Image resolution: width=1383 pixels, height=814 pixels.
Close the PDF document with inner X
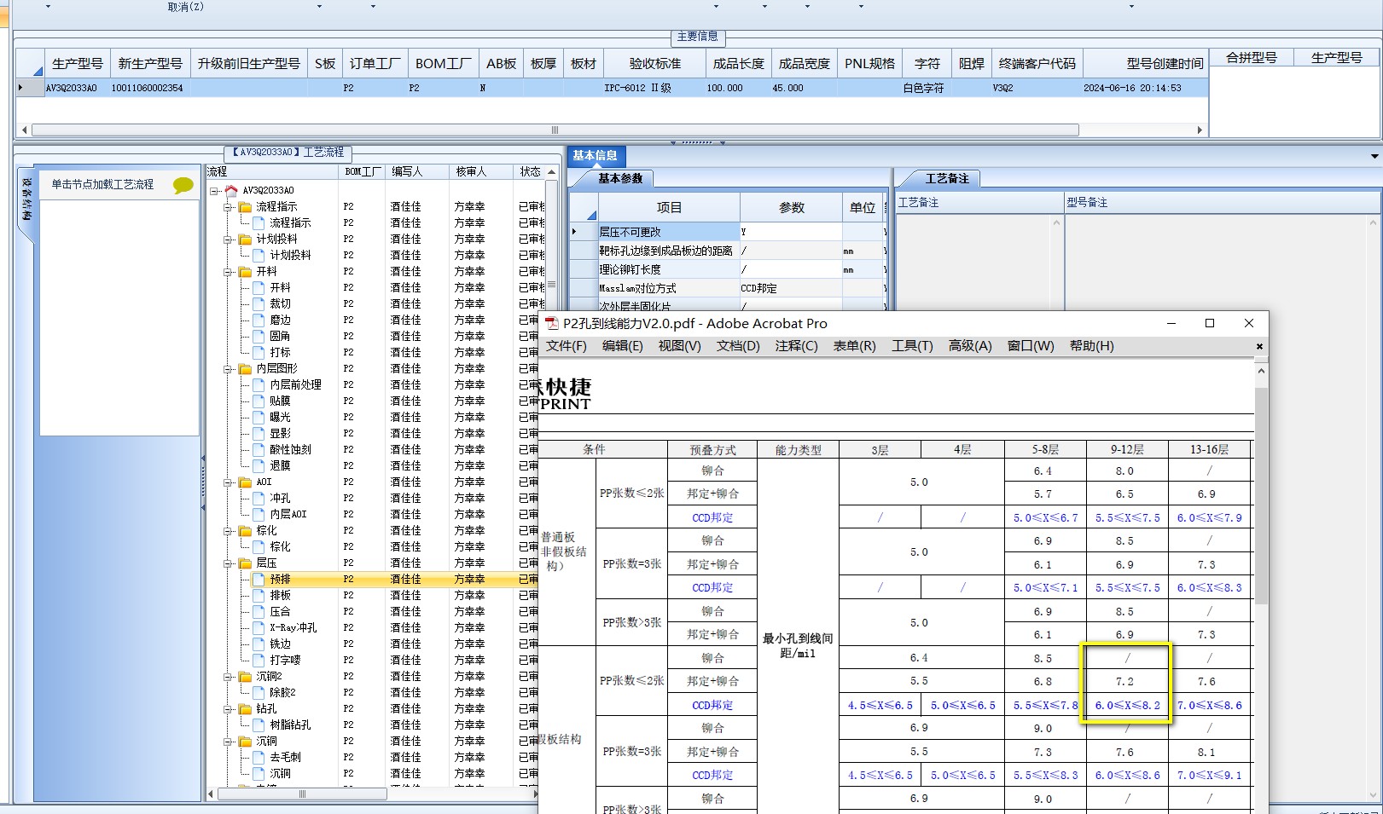pos(1259,347)
